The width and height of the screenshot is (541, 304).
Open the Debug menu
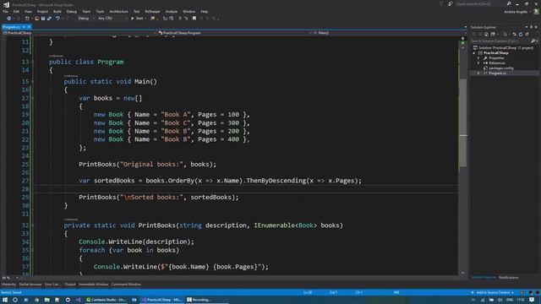coord(72,11)
